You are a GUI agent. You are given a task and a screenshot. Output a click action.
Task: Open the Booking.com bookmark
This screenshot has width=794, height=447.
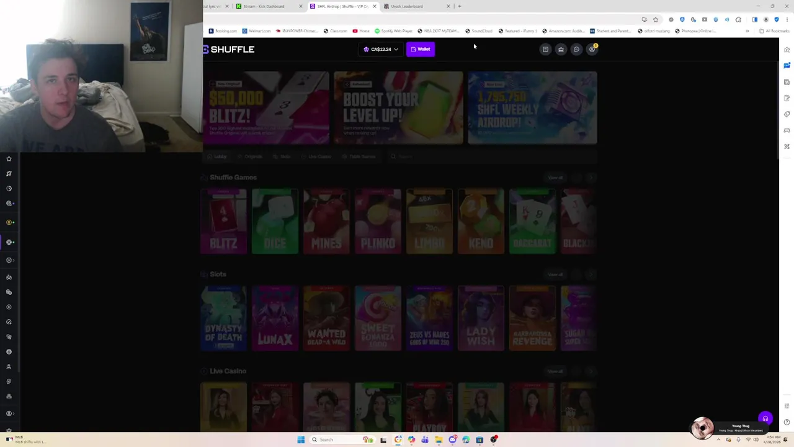(x=223, y=31)
